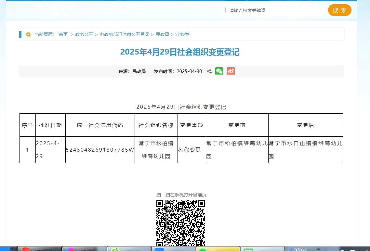Image resolution: width=370 pixels, height=251 pixels.
Task: Click the table caption above the table
Action: pos(181,107)
